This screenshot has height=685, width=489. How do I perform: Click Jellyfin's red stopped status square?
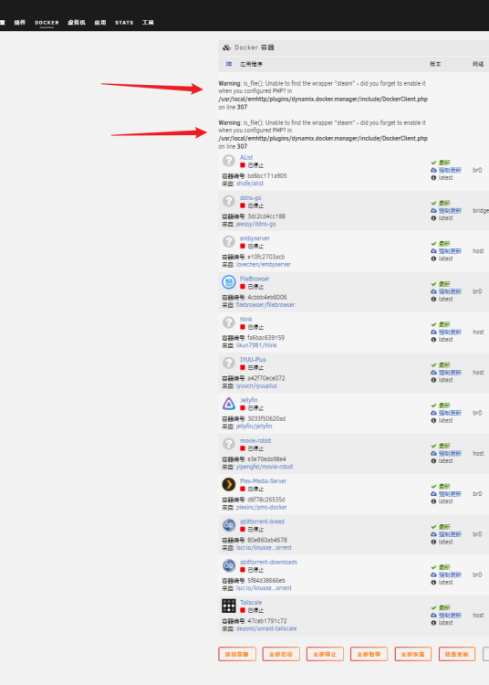(x=243, y=408)
